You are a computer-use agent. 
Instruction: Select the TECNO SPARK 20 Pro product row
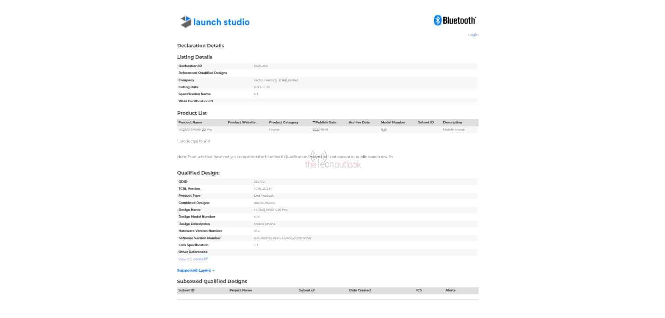click(195, 130)
